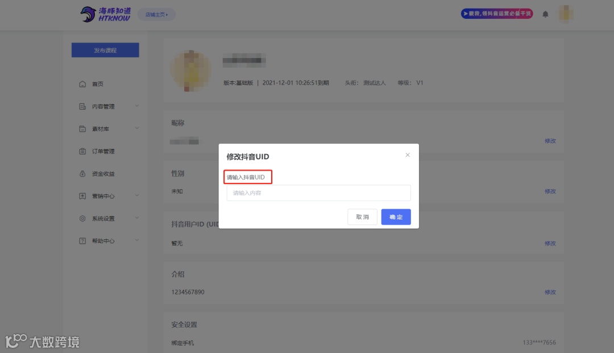Click the 介绍 value 1234567890
614x353 pixels.
click(x=188, y=292)
